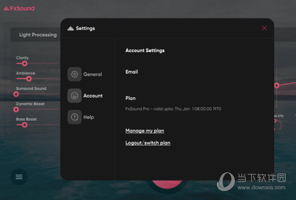Click the equalizer band handle at right edge
The image size is (296, 200).
tap(277, 86)
